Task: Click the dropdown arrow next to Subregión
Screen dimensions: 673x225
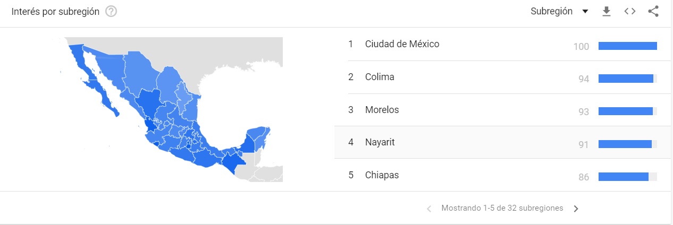Action: [x=585, y=12]
